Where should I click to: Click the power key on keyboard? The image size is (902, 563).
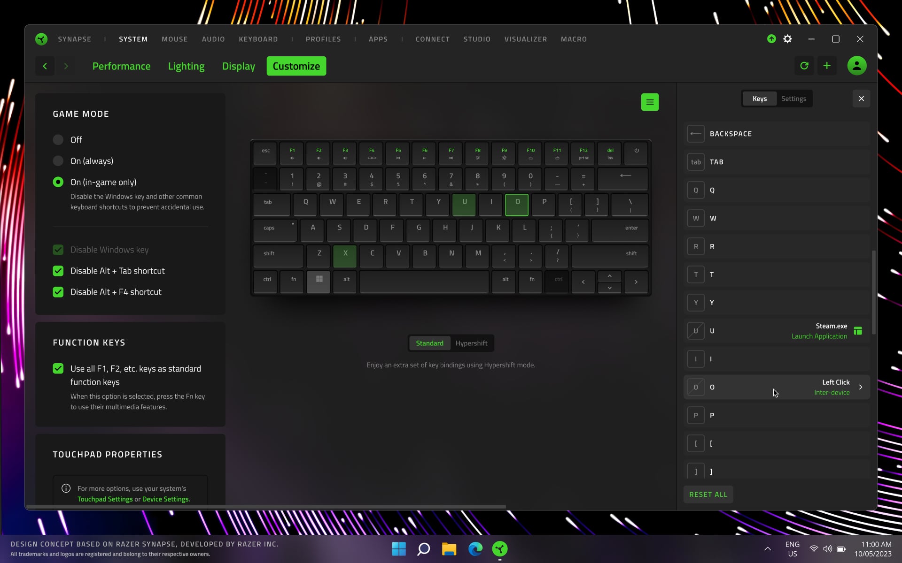coord(637,153)
